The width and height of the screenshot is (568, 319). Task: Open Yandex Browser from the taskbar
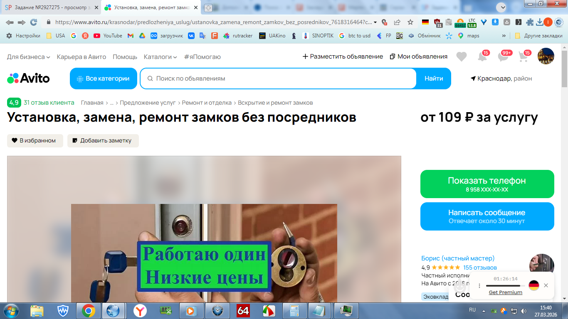pyautogui.click(x=140, y=310)
